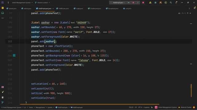
Task: Place cursor on "Tahoma" font name string
Action: click(x=83, y=60)
